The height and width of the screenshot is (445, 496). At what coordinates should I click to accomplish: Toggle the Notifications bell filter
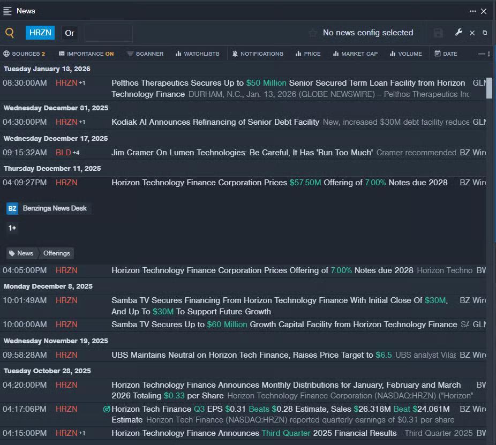click(x=258, y=54)
